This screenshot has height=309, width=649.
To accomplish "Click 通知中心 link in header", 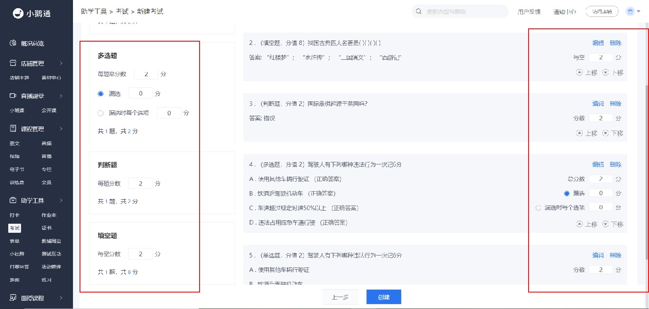I will [x=564, y=12].
